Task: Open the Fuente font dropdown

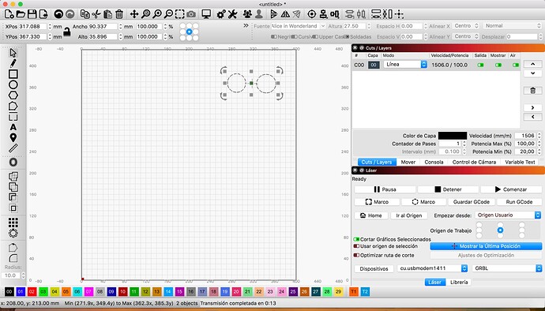Action: click(x=299, y=26)
